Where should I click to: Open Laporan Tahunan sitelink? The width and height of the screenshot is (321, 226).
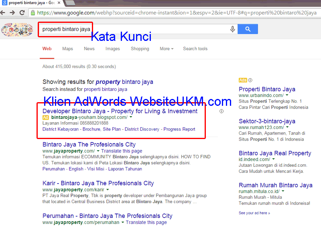[x=125, y=169]
